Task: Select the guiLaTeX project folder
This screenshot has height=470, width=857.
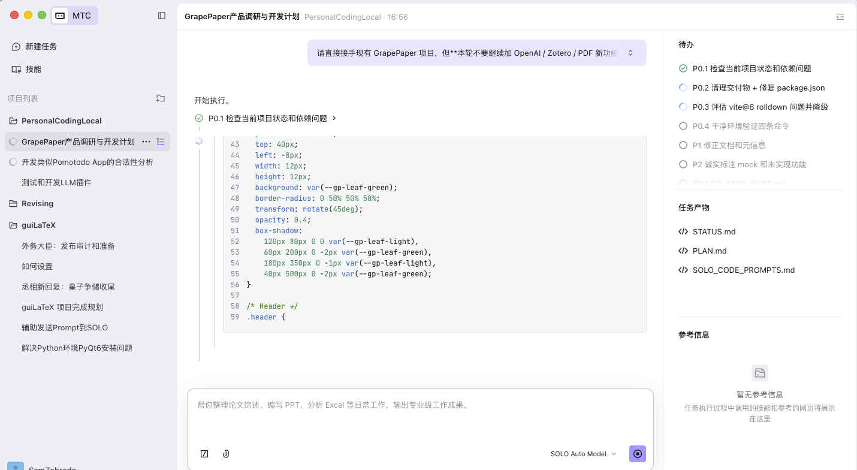Action: 38,225
